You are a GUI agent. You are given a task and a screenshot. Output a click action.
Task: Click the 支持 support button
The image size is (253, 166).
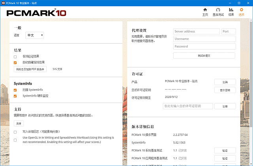click(19, 123)
